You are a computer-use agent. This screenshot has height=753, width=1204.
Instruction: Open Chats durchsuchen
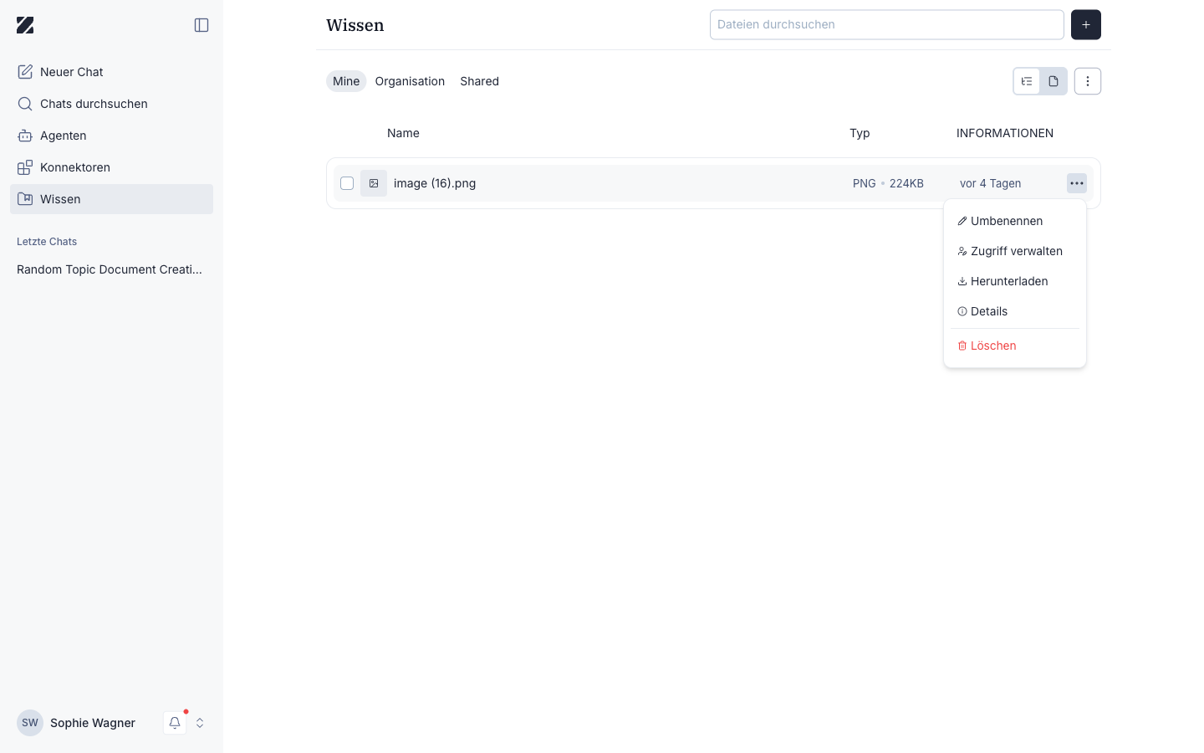point(111,104)
